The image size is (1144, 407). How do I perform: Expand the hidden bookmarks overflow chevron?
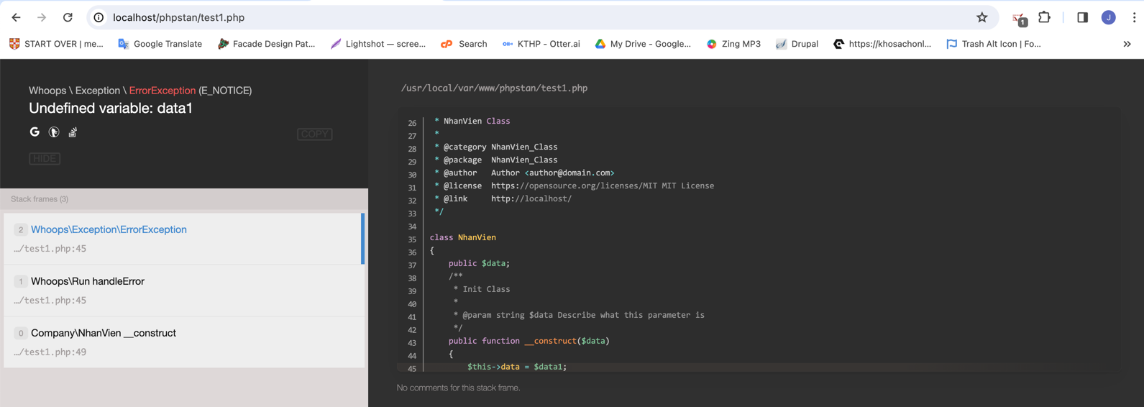(x=1127, y=44)
